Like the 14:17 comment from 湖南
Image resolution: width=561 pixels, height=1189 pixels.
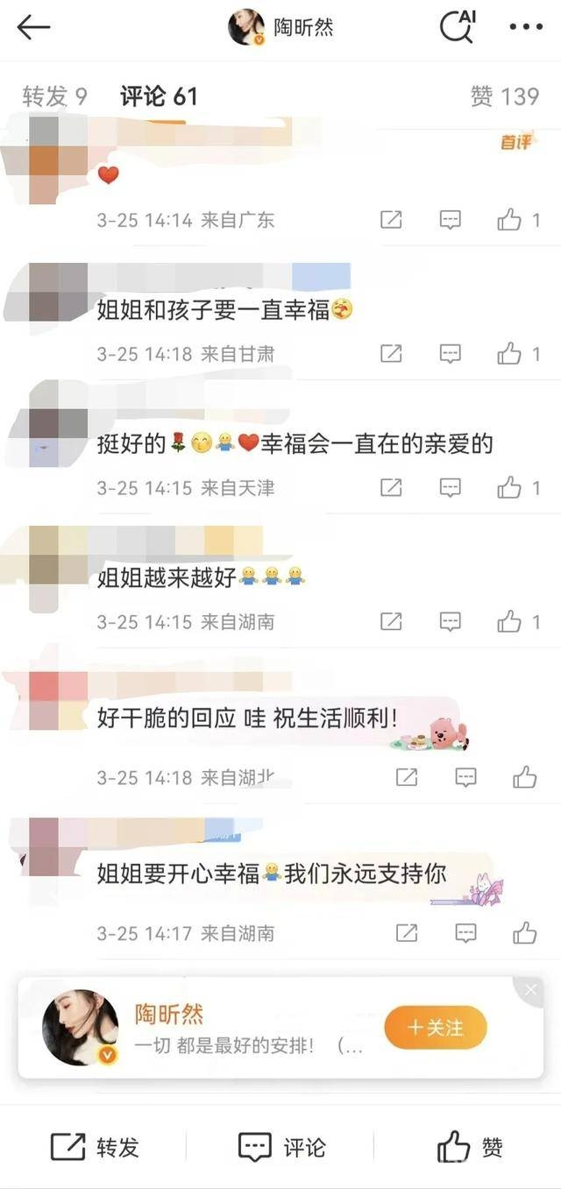(x=525, y=933)
